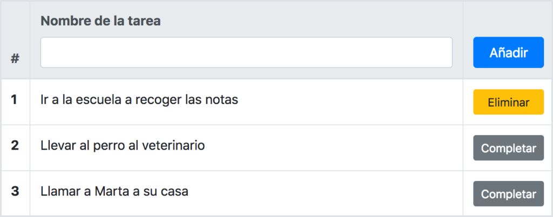
Task: Click the word recoger in task one
Action: (x=158, y=101)
